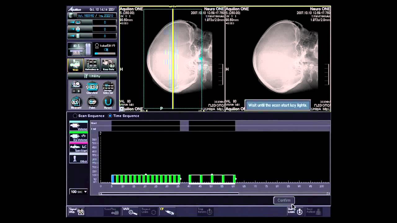397x223 pixels.
Task: Open the Autoview mode icon
Action: click(92, 65)
